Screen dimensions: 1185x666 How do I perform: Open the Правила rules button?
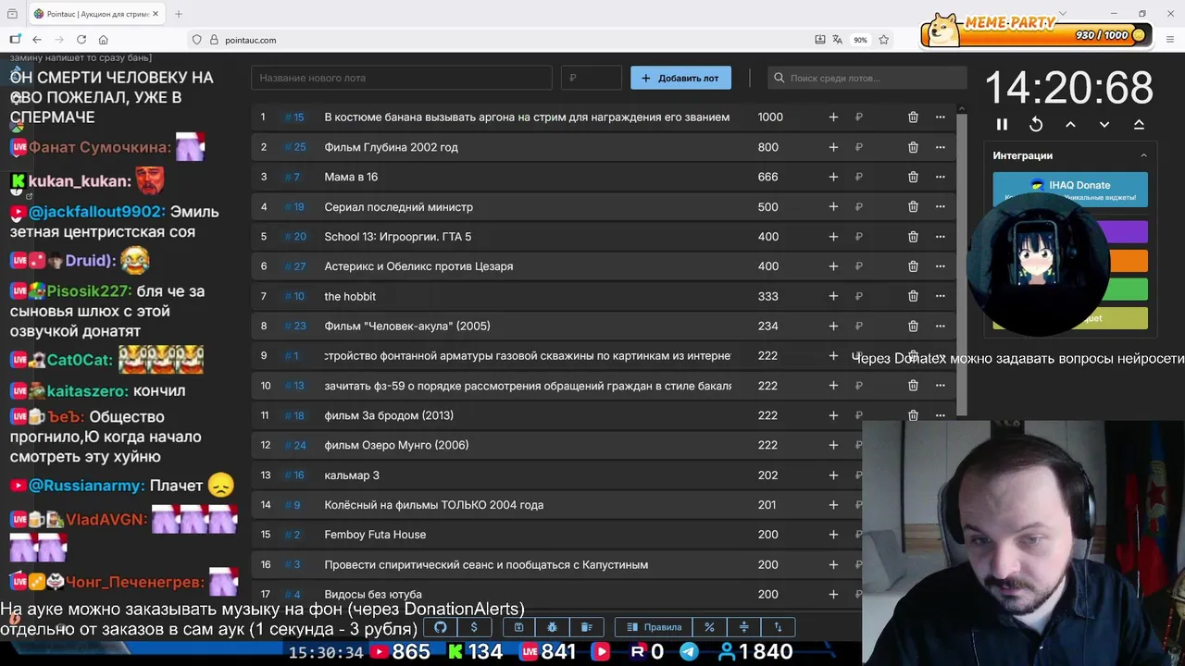click(655, 627)
